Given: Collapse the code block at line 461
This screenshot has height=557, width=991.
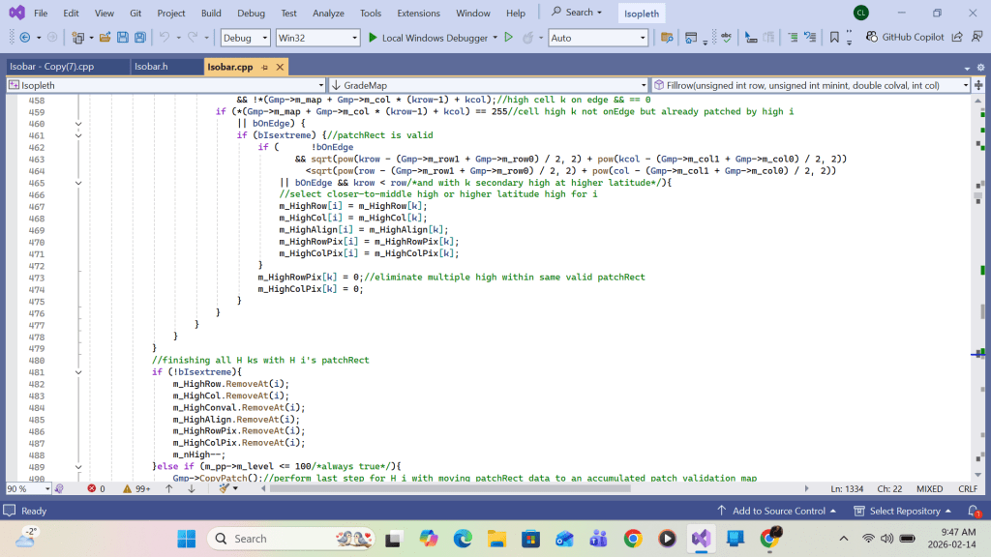Looking at the screenshot, I should coord(77,135).
